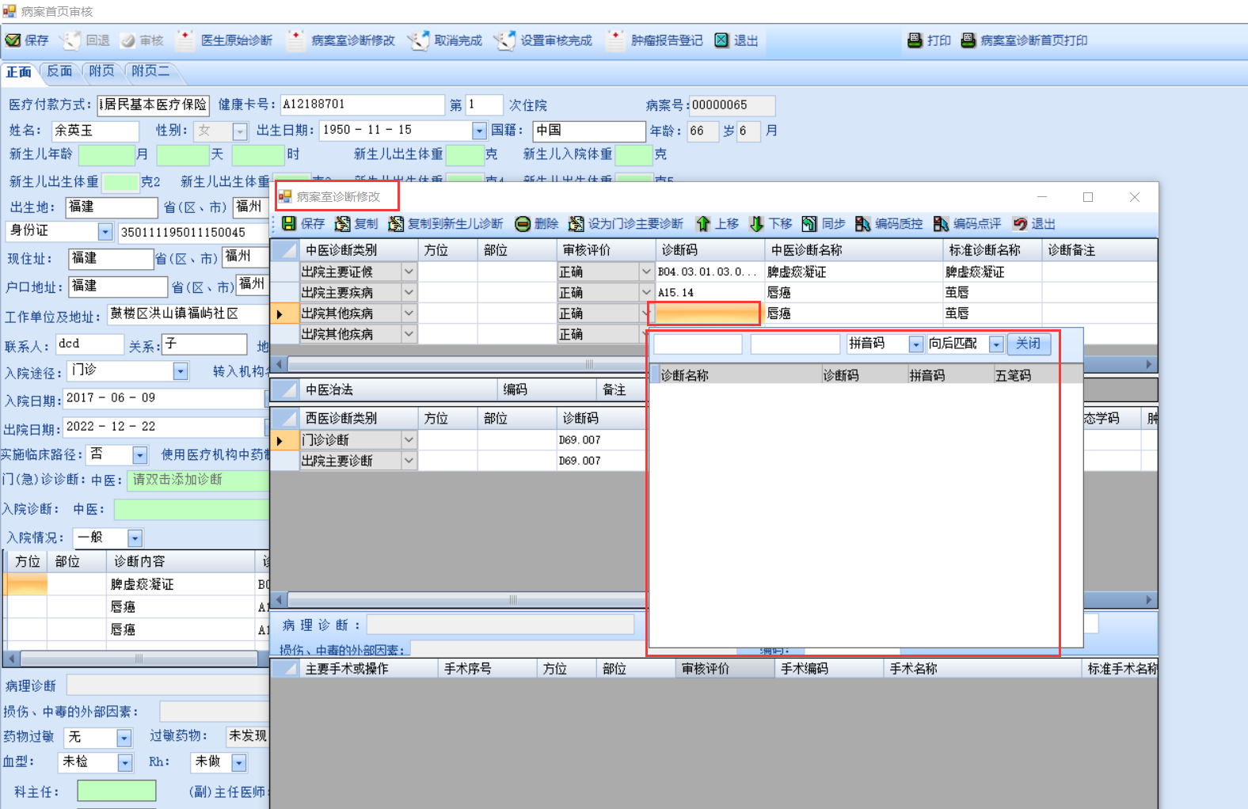Click 复制 in the diagnosis dialog toolbar
The image size is (1248, 809).
click(357, 224)
